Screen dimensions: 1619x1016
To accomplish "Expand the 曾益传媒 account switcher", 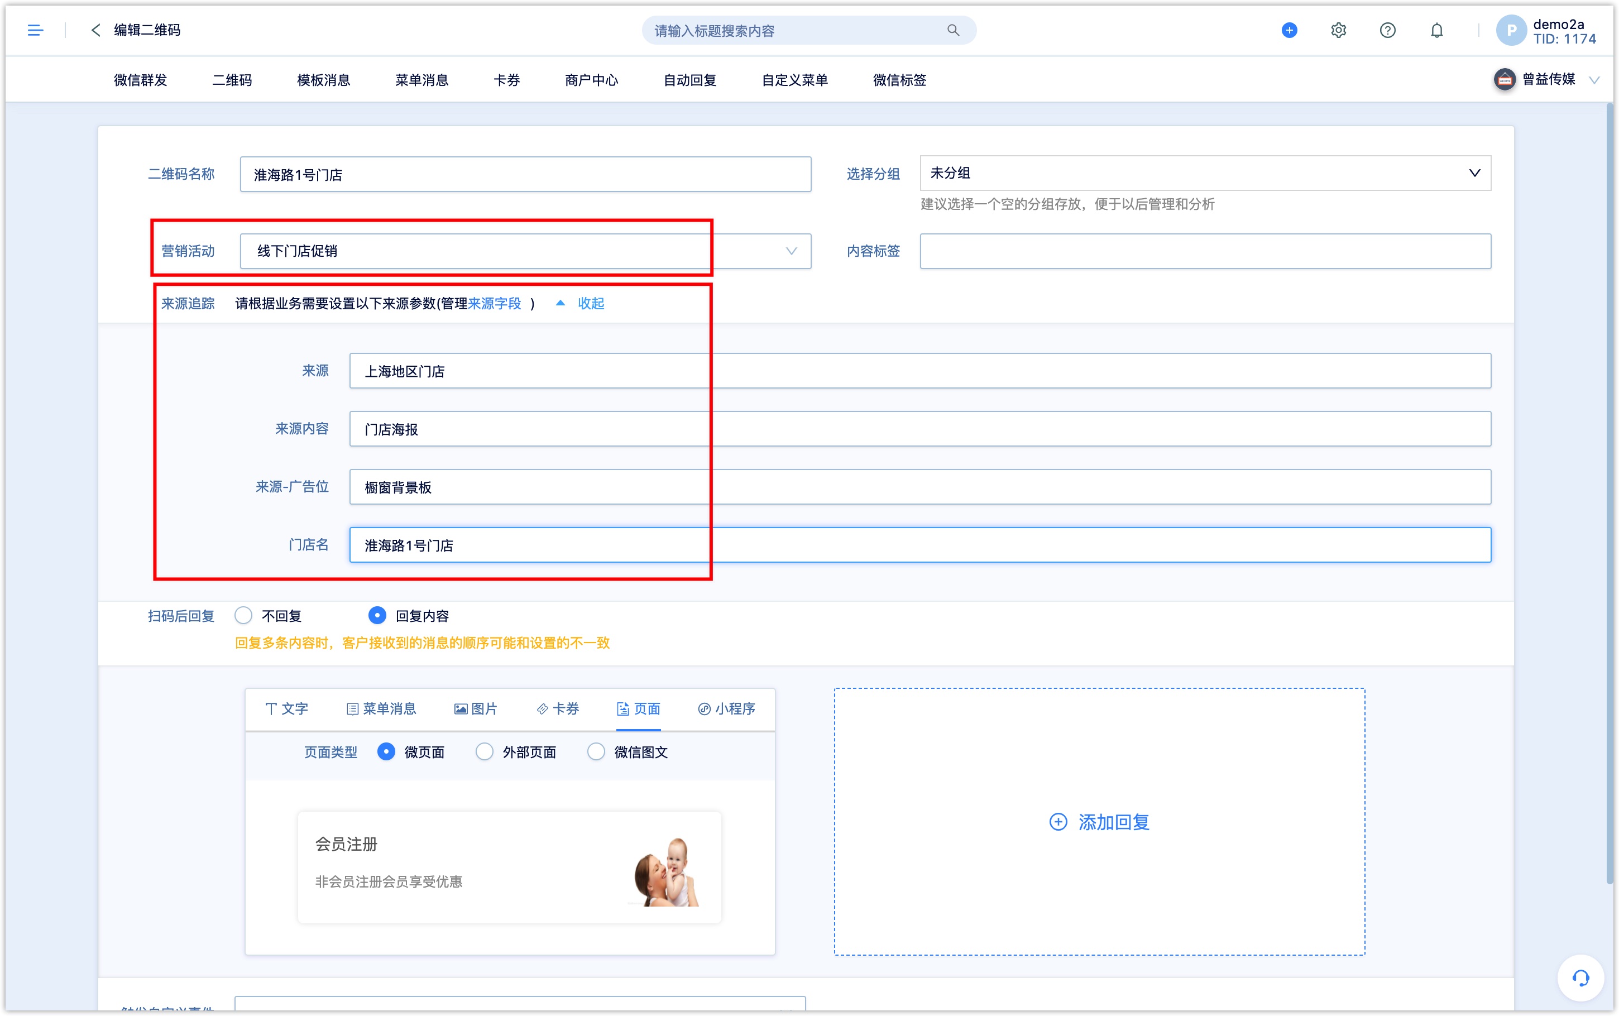I will (1594, 80).
